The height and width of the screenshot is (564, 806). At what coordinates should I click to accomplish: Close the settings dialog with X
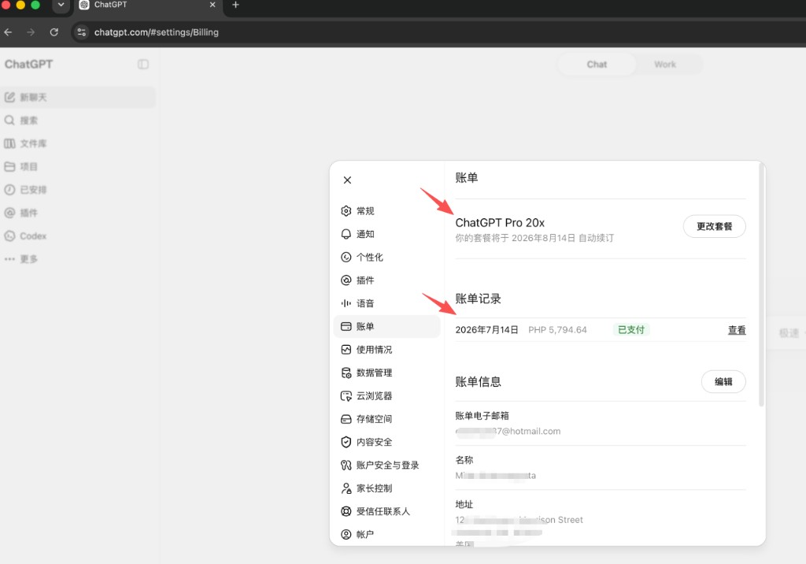[x=347, y=180]
